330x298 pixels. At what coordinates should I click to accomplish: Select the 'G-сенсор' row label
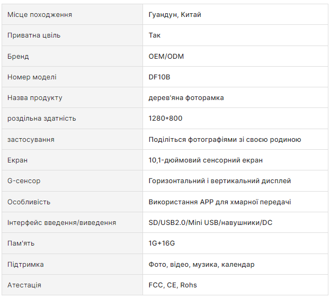24,181
